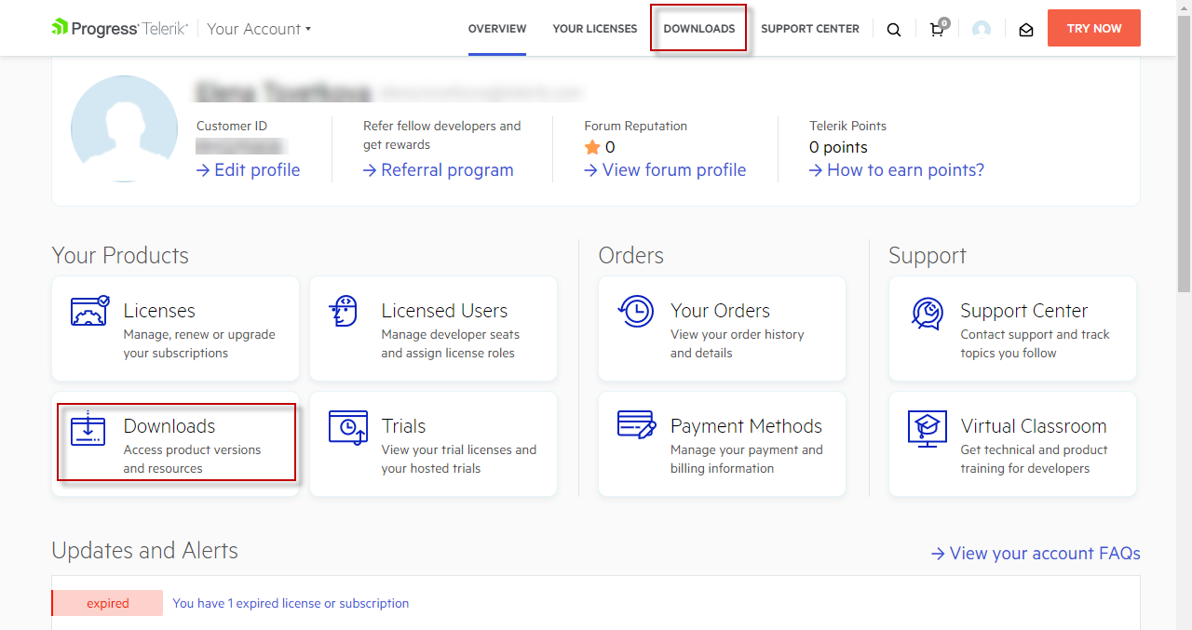1192x630 pixels.
Task: Open the View forum profile link
Action: (x=665, y=170)
